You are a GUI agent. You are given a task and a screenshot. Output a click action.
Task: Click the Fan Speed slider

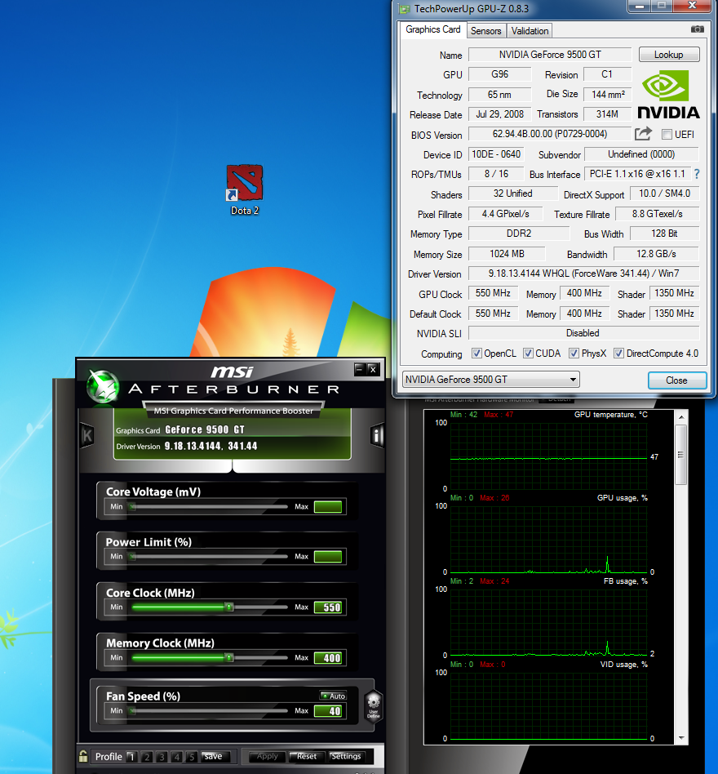click(208, 711)
